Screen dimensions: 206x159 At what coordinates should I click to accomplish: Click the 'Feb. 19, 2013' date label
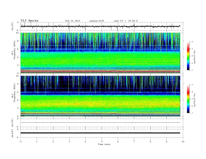73,21
